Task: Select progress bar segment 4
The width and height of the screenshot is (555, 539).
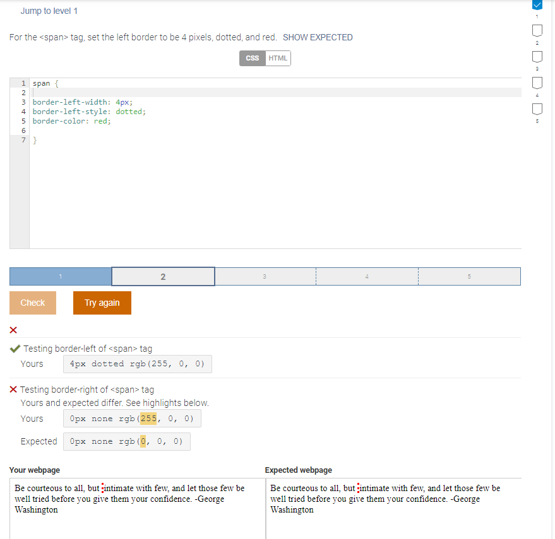Action: click(x=367, y=276)
